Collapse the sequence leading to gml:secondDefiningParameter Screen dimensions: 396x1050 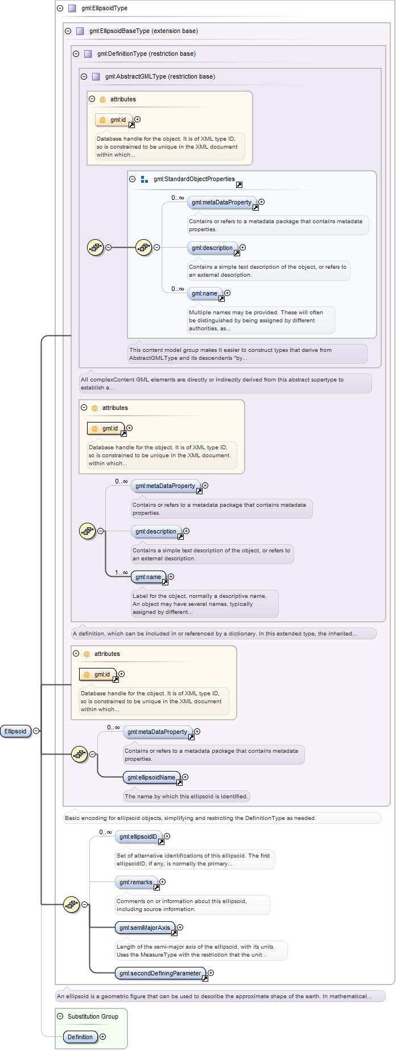pyautogui.click(x=85, y=904)
